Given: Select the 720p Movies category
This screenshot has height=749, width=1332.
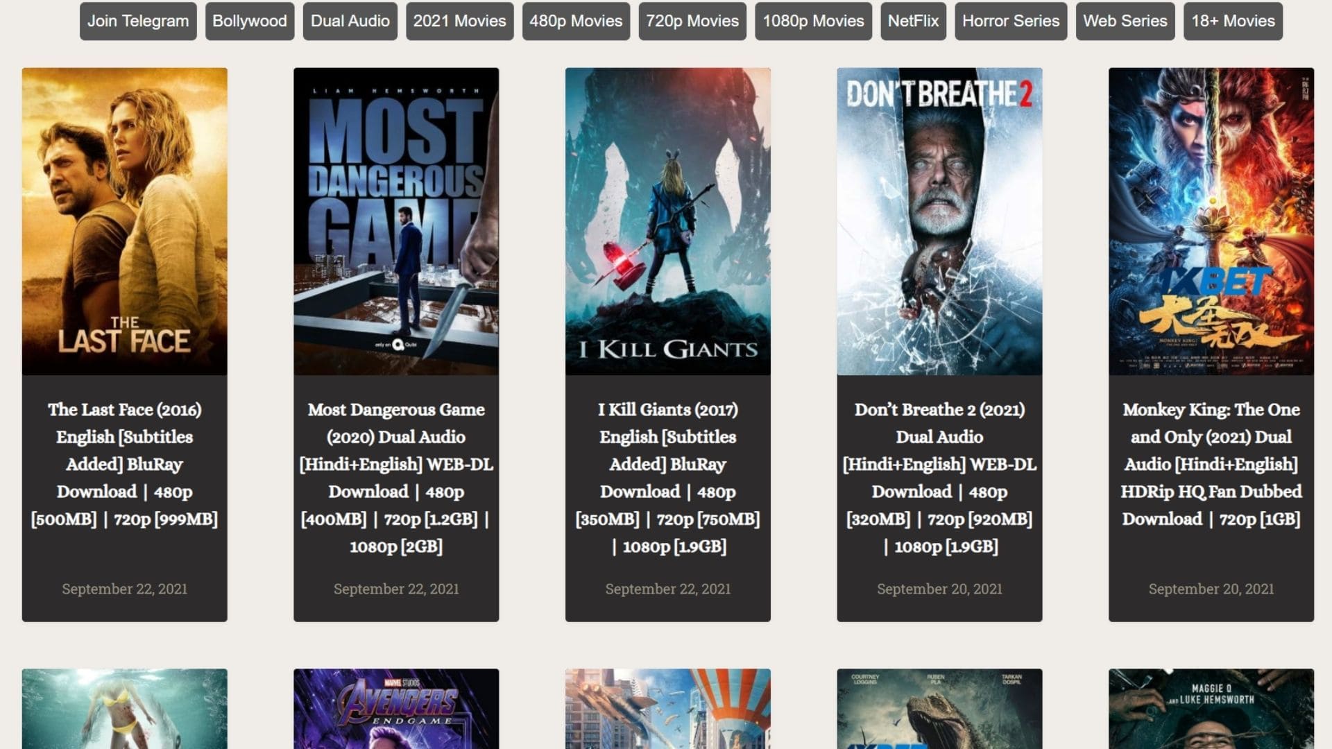Looking at the screenshot, I should (692, 21).
